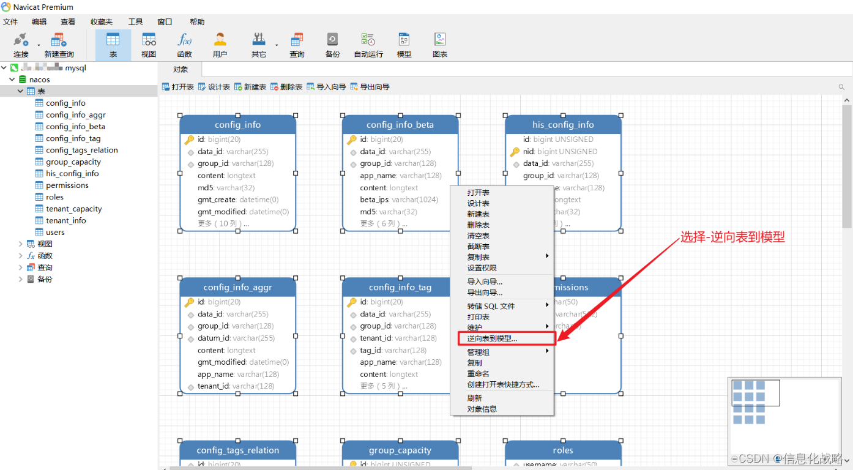Select config_info_aggr in the tree
Image resolution: width=853 pixels, height=470 pixels.
(76, 114)
